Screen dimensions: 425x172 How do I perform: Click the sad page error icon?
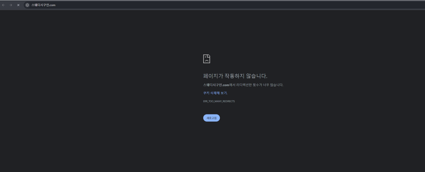click(207, 59)
